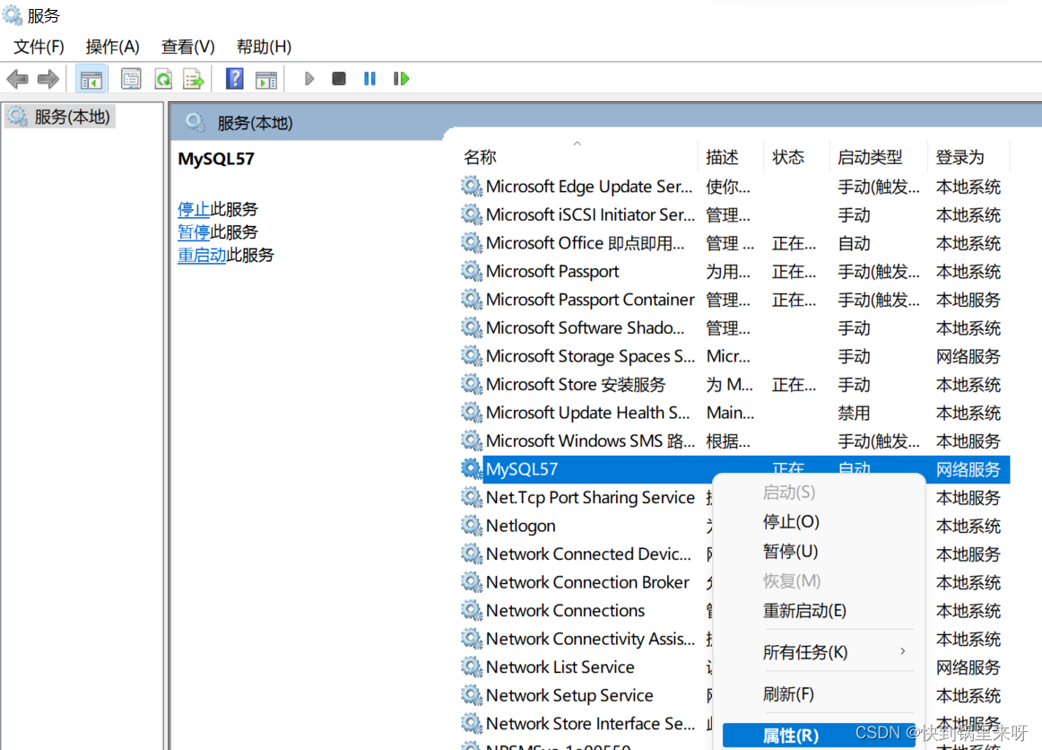Open the 查看(V) menu
The image size is (1042, 750).
pyautogui.click(x=187, y=47)
